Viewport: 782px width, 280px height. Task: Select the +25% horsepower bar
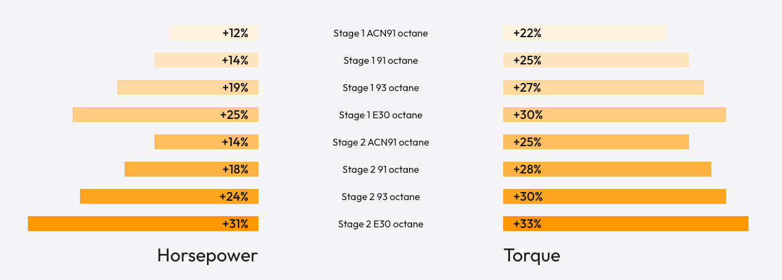tap(165, 115)
